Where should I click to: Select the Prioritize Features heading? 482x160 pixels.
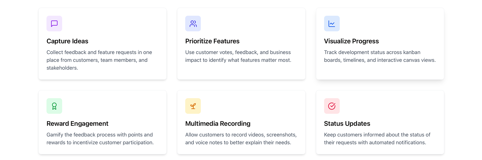(x=212, y=41)
